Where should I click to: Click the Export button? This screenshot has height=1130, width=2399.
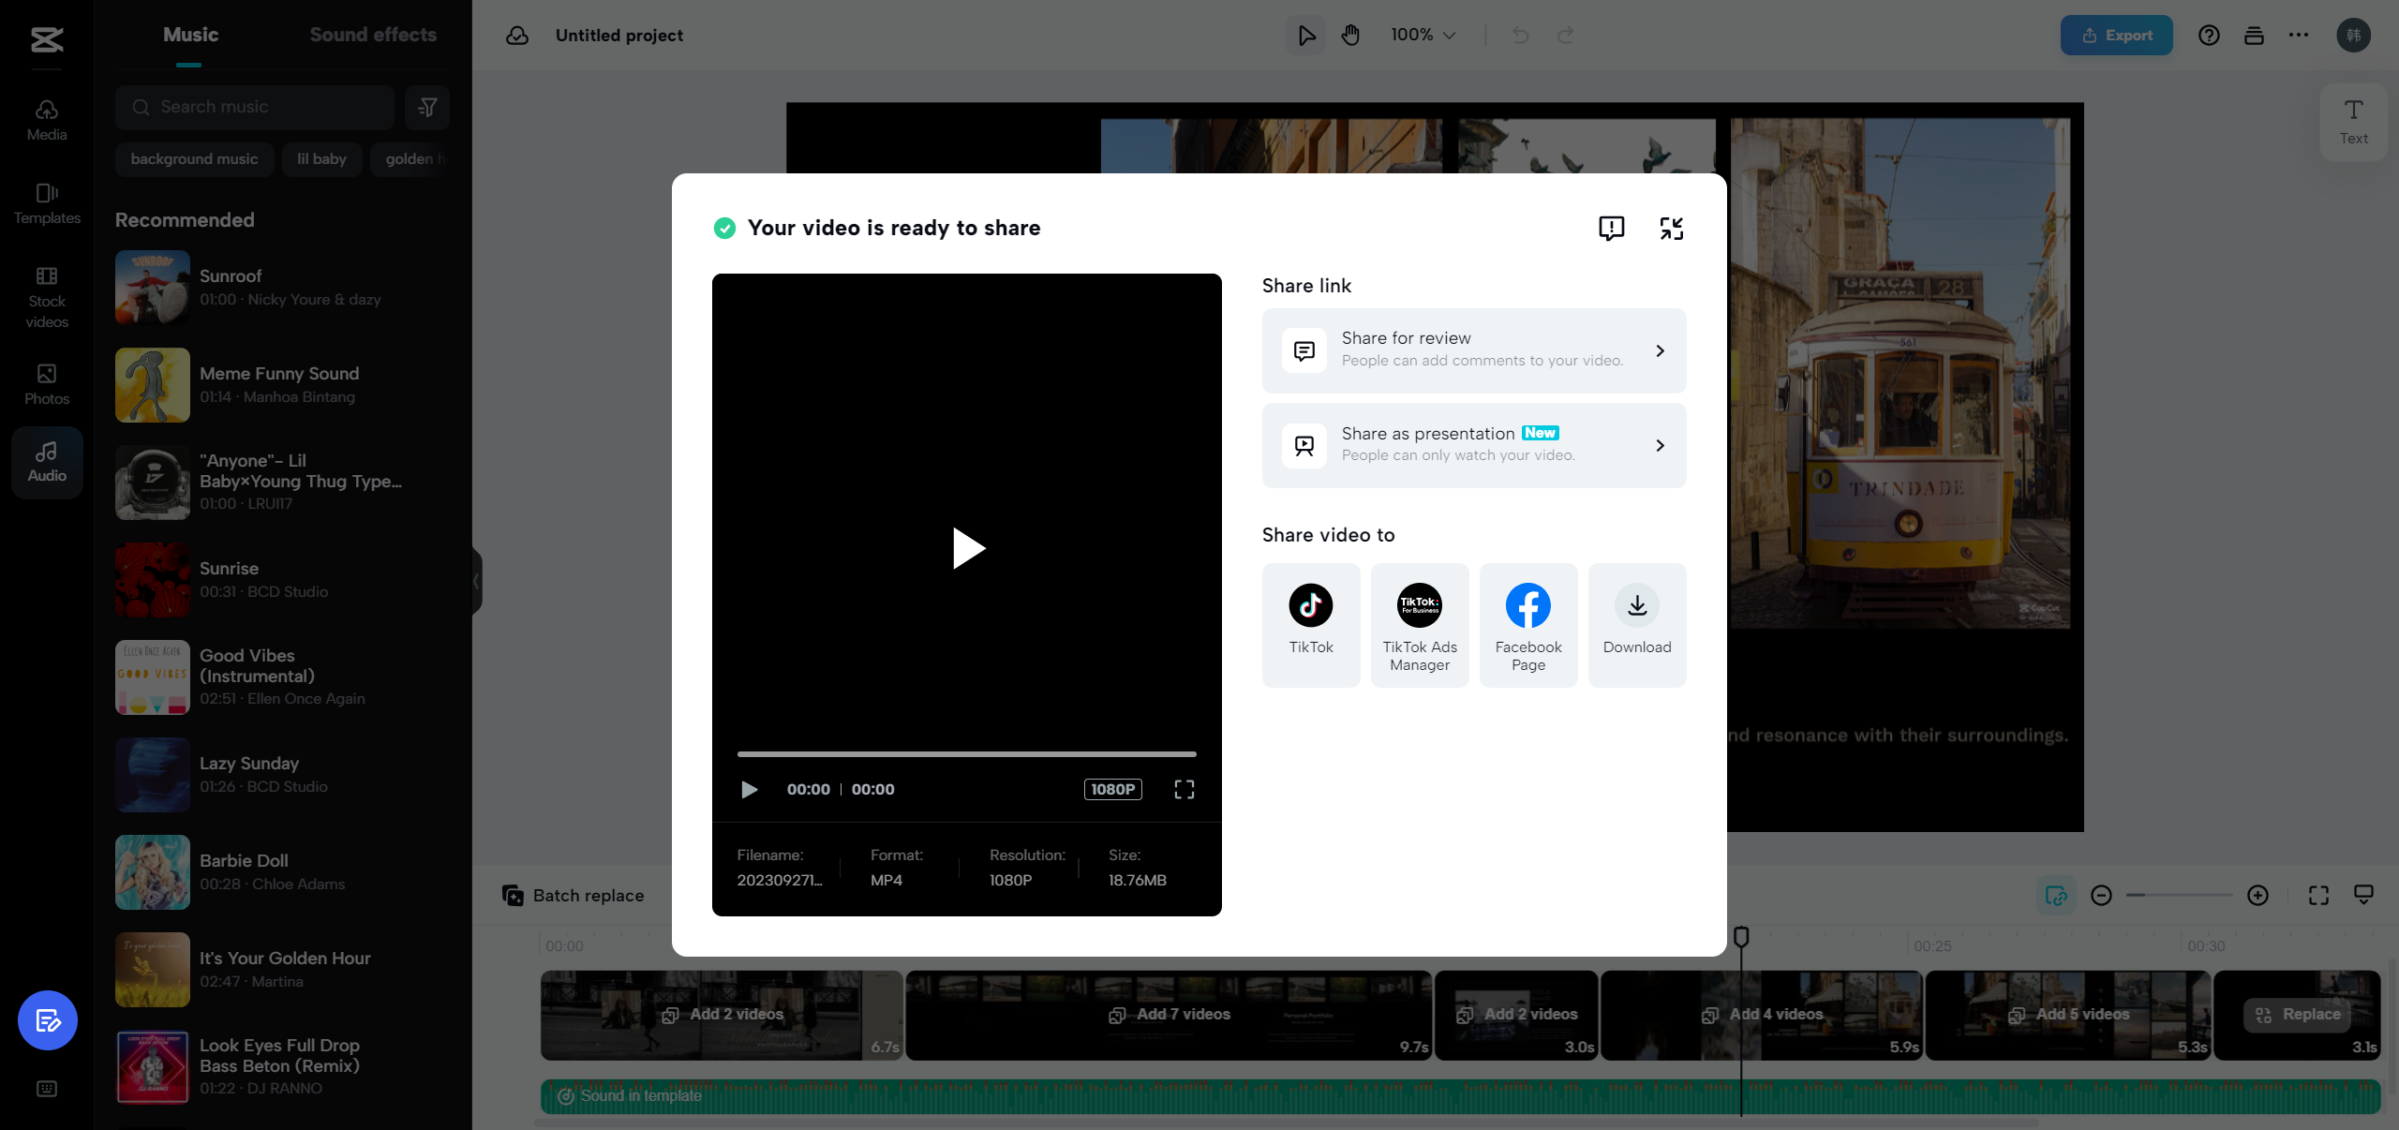[x=2118, y=34]
